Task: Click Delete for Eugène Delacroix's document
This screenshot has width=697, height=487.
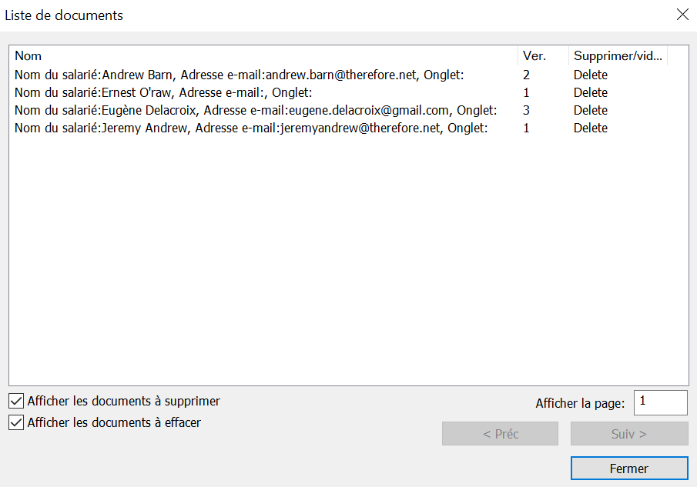Action: coord(591,111)
